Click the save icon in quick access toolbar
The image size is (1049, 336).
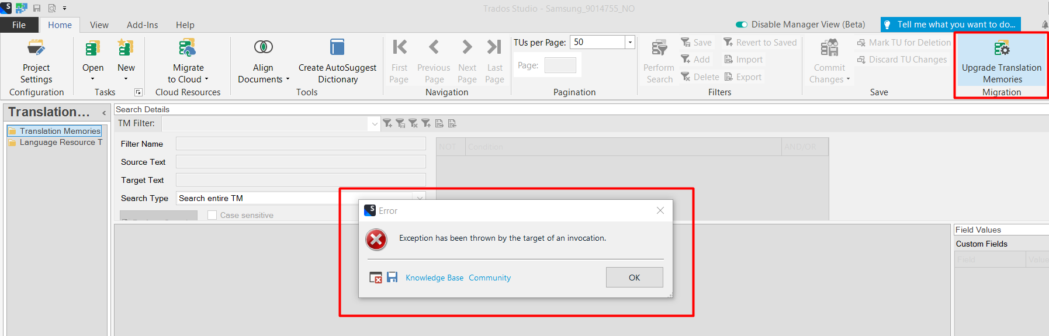pyautogui.click(x=37, y=8)
